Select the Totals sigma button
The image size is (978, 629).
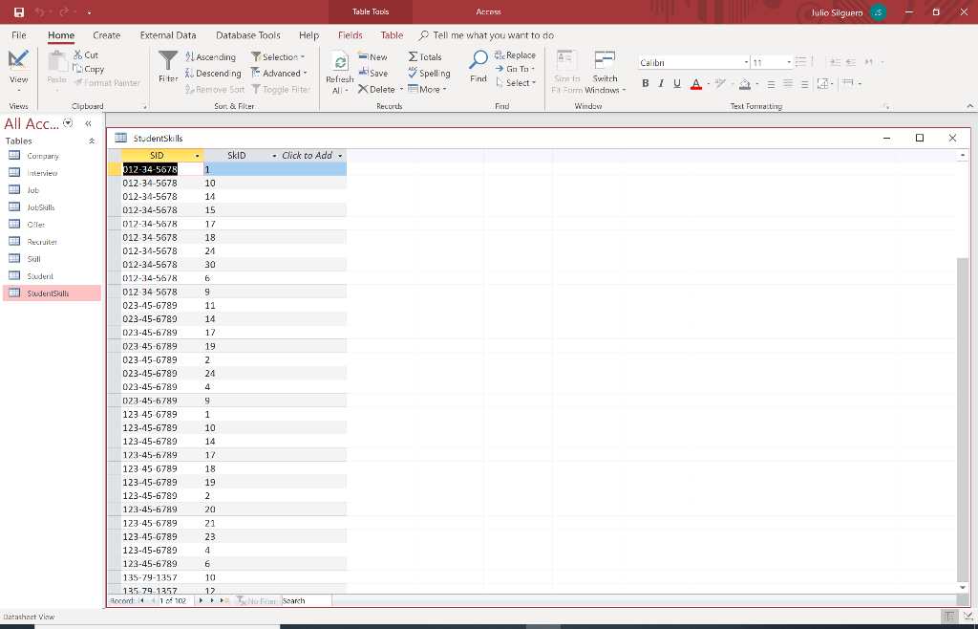tap(425, 56)
